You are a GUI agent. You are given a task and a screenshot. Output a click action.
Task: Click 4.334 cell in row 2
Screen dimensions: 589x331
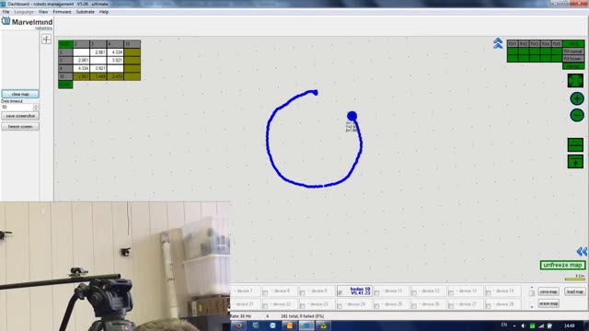(x=115, y=52)
